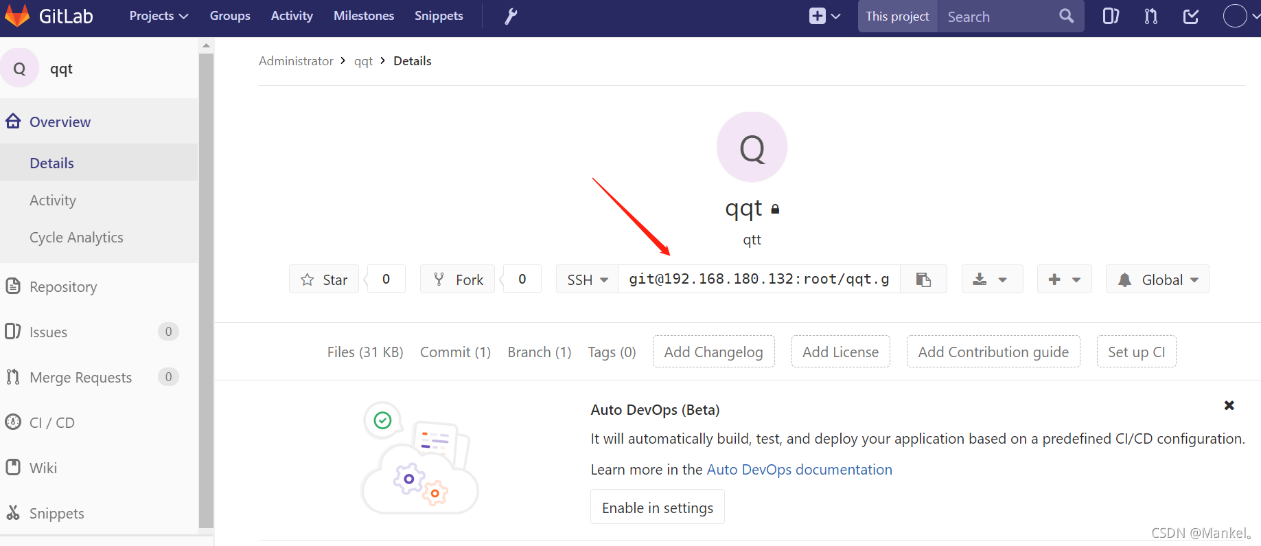1261x546 pixels.
Task: Click the CI / CD rocket icon
Action: pyautogui.click(x=13, y=422)
